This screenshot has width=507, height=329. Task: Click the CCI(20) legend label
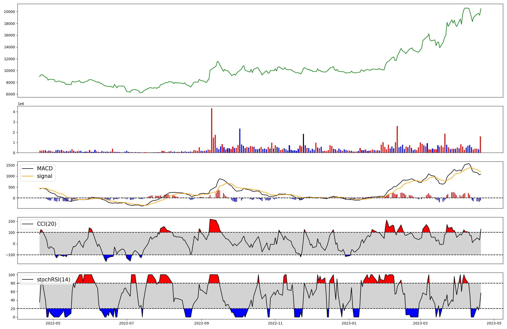(x=47, y=224)
